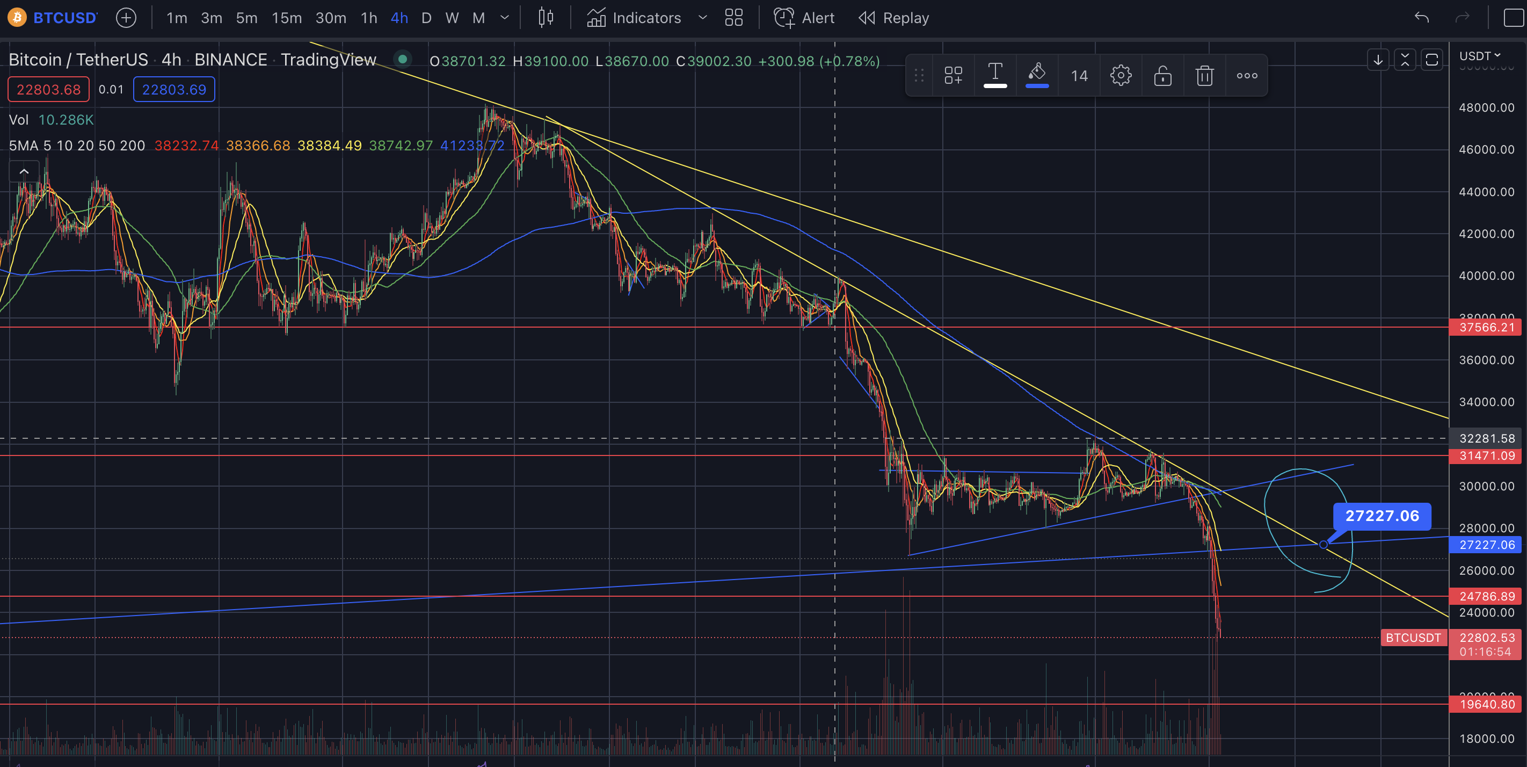Select the text color T icon

995,74
